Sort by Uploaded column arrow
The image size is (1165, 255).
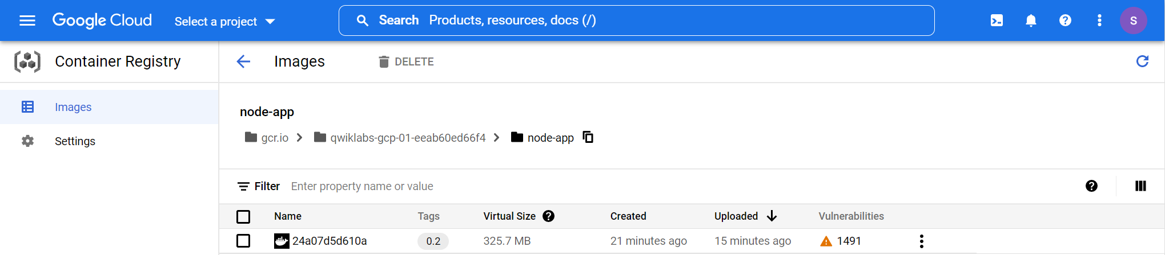coord(772,216)
